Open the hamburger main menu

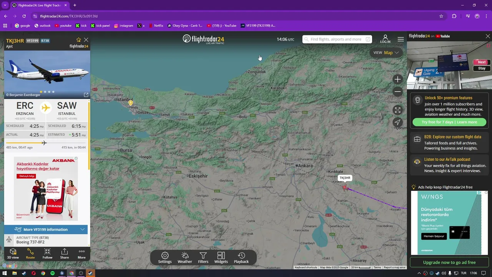[x=401, y=39]
